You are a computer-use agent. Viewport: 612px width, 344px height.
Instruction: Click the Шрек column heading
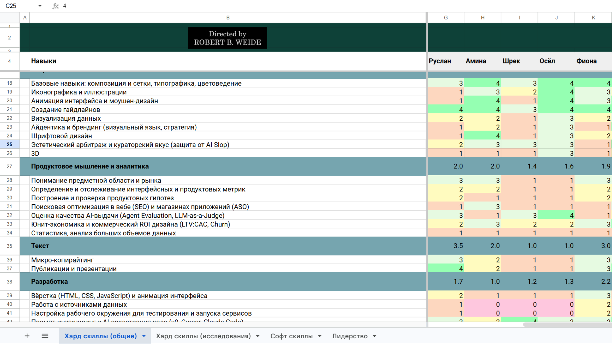point(520,61)
